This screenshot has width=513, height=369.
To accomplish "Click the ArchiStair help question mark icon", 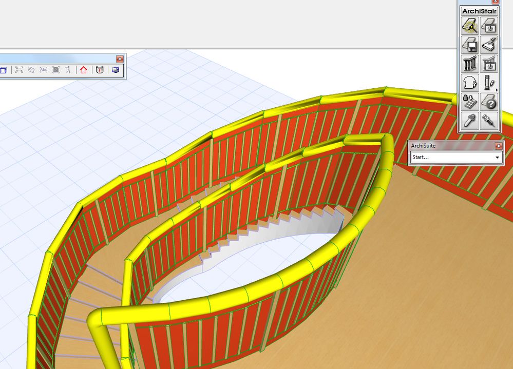I will (489, 101).
